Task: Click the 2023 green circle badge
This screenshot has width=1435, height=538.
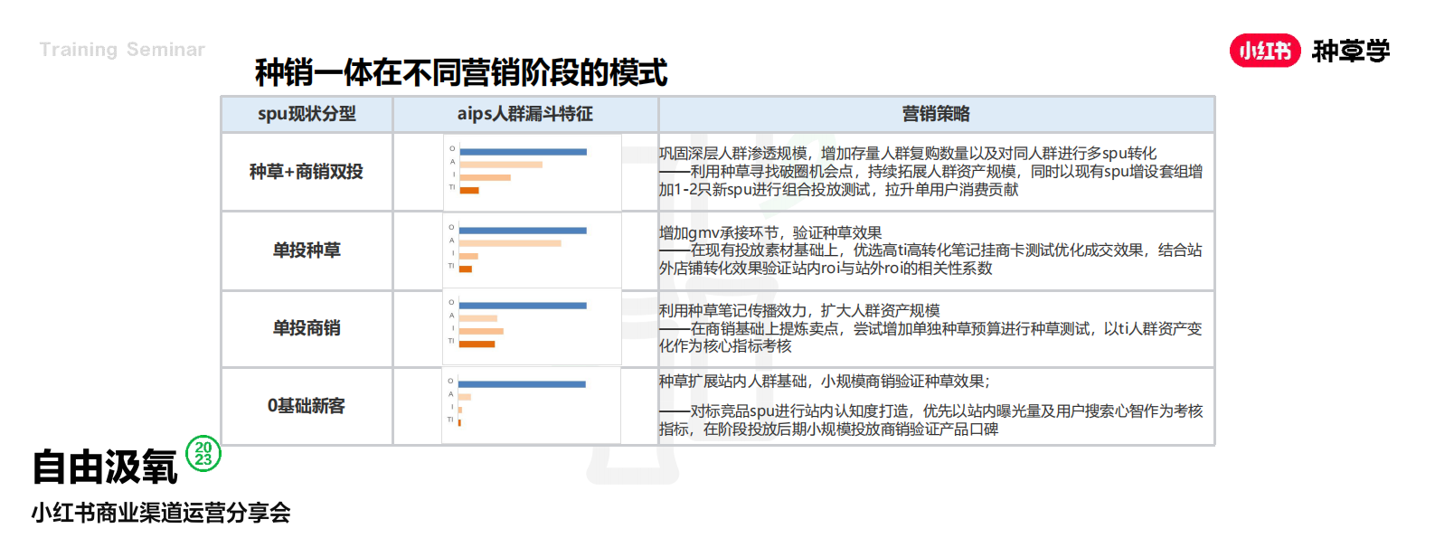Action: click(203, 453)
